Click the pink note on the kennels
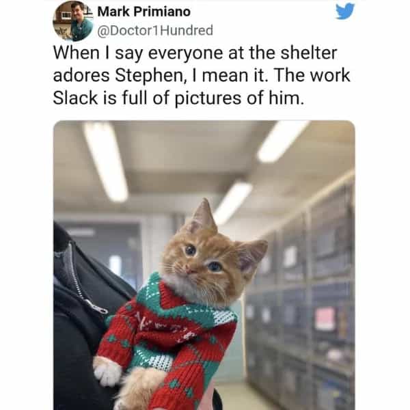 (x=325, y=319)
